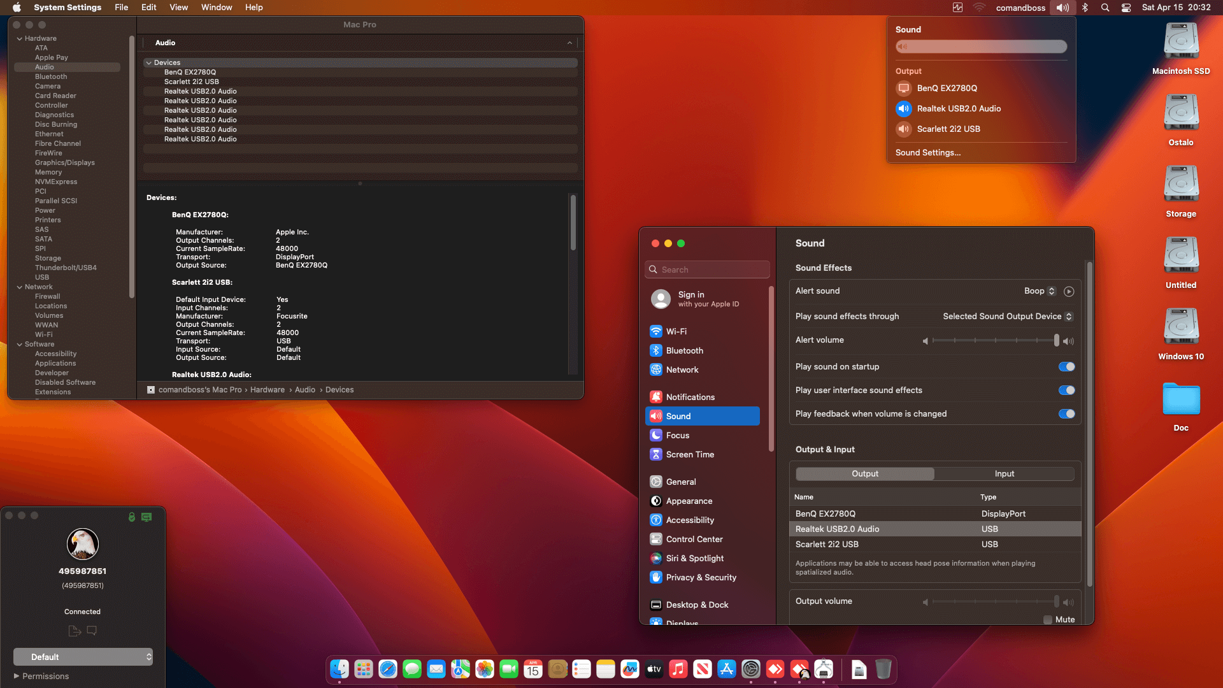Open Selected Sound Output Device dropdown
This screenshot has height=688, width=1223.
1007,317
